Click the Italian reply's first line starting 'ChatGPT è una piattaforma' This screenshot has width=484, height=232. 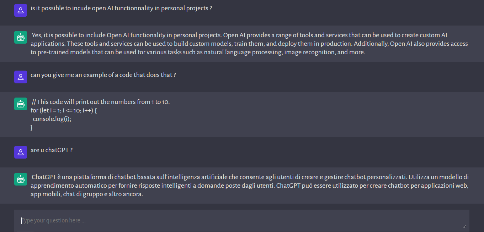[x=250, y=177]
